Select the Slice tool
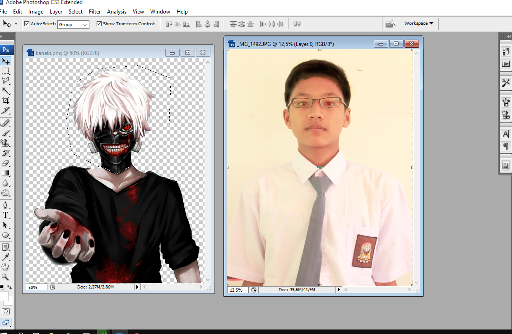 click(5, 110)
